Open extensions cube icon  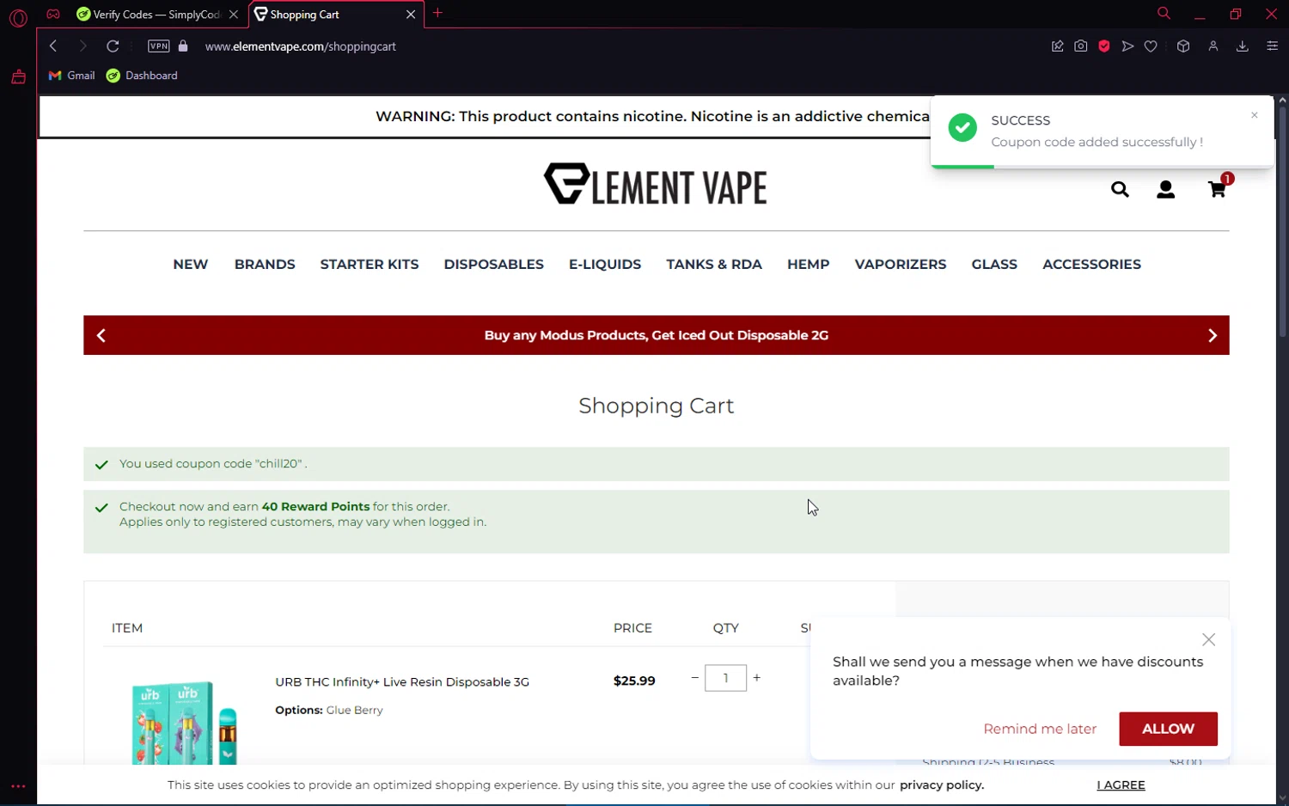[1183, 46]
